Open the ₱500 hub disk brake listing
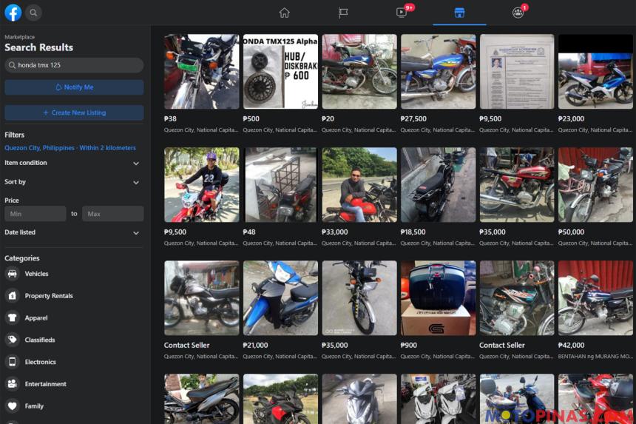Screen dimensions: 636x424 (280, 72)
